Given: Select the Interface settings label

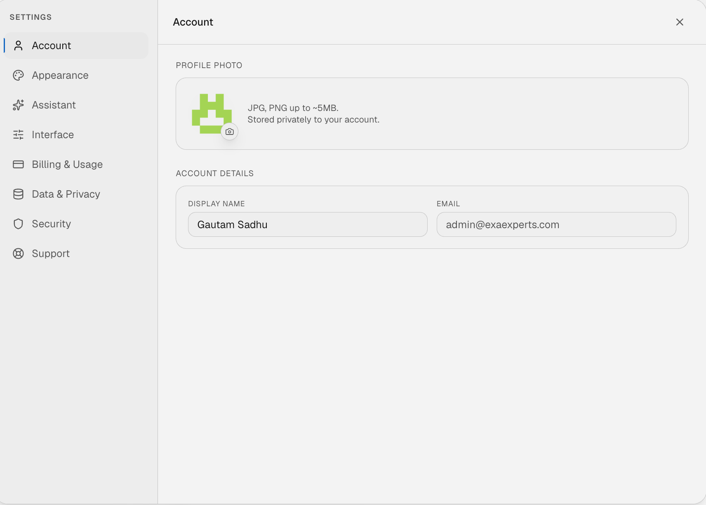Looking at the screenshot, I should (53, 135).
